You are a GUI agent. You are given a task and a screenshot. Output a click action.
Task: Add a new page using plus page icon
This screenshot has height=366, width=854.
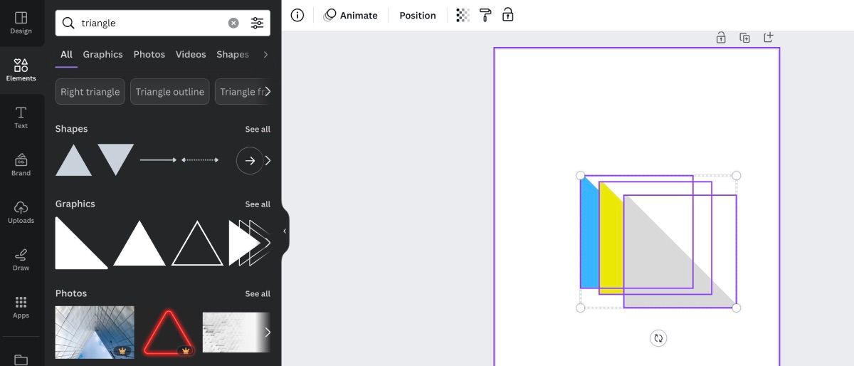click(769, 37)
